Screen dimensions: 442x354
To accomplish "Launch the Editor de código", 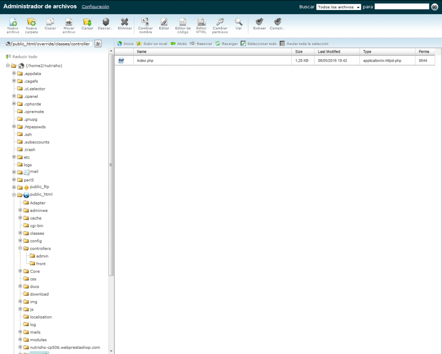I will click(183, 26).
